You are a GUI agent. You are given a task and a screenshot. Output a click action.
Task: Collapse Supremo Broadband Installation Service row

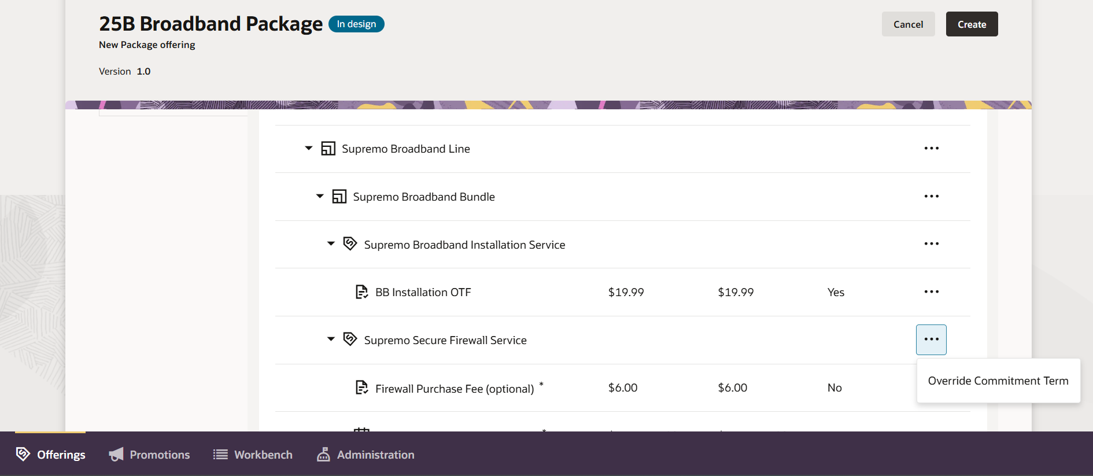point(331,244)
